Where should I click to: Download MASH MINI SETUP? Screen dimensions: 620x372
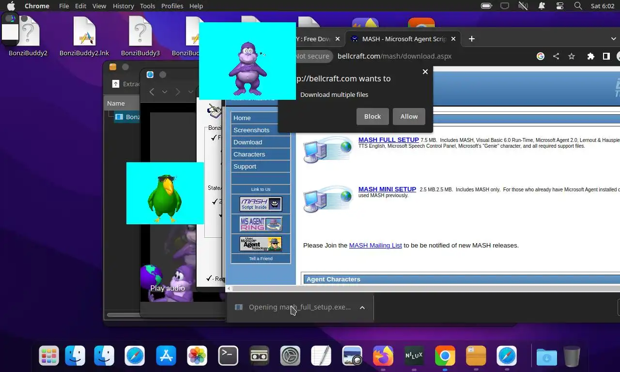click(x=387, y=189)
